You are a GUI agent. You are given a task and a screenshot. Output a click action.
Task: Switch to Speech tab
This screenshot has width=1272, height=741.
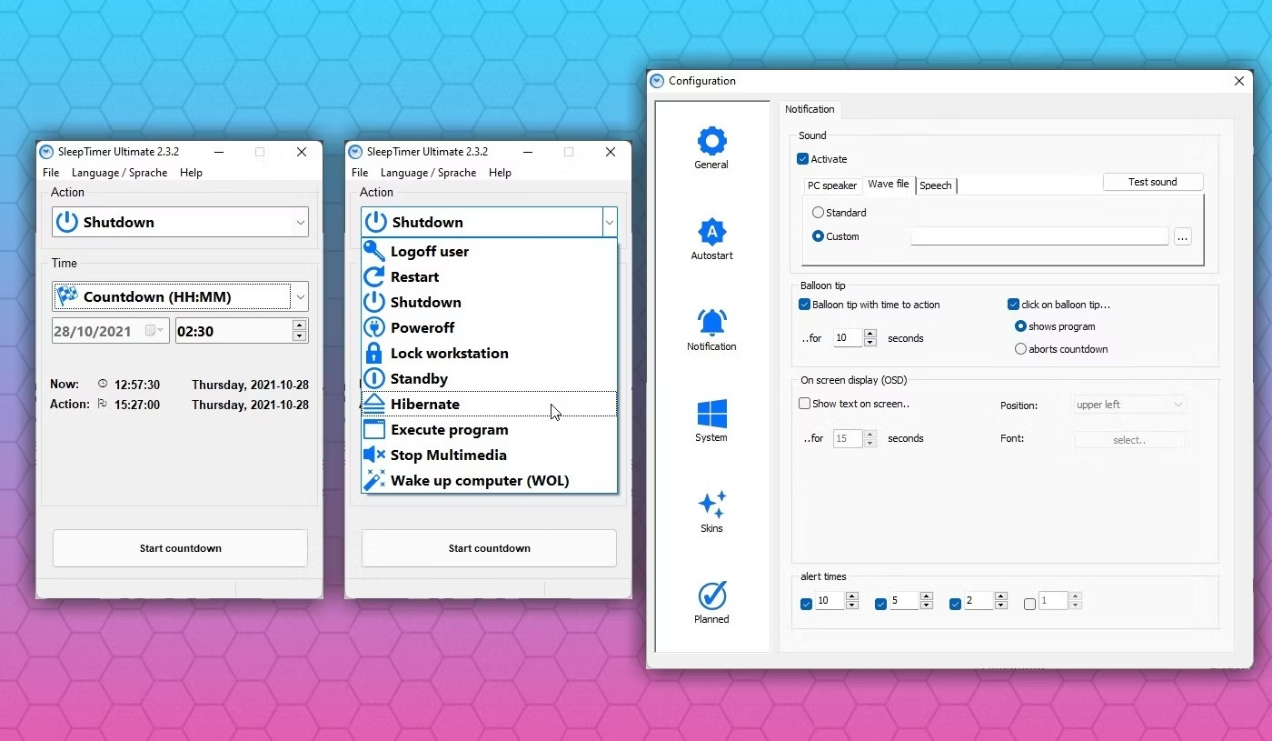coord(936,185)
